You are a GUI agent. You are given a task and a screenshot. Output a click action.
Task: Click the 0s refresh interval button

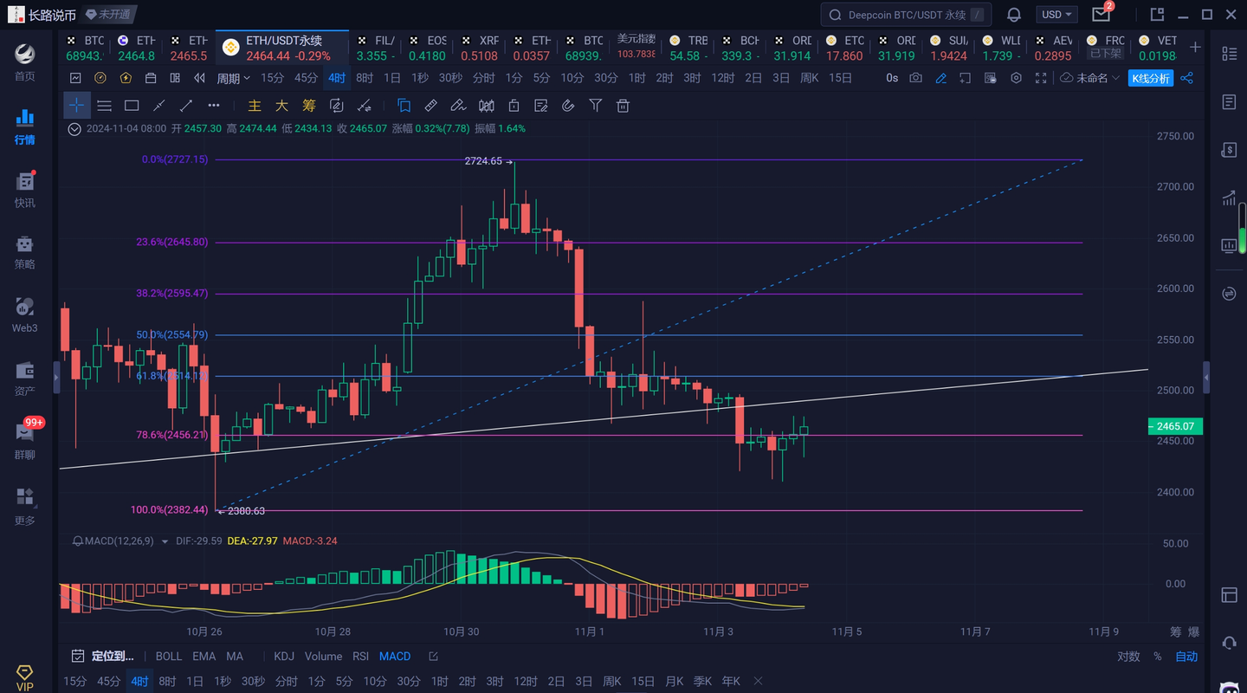pos(892,78)
